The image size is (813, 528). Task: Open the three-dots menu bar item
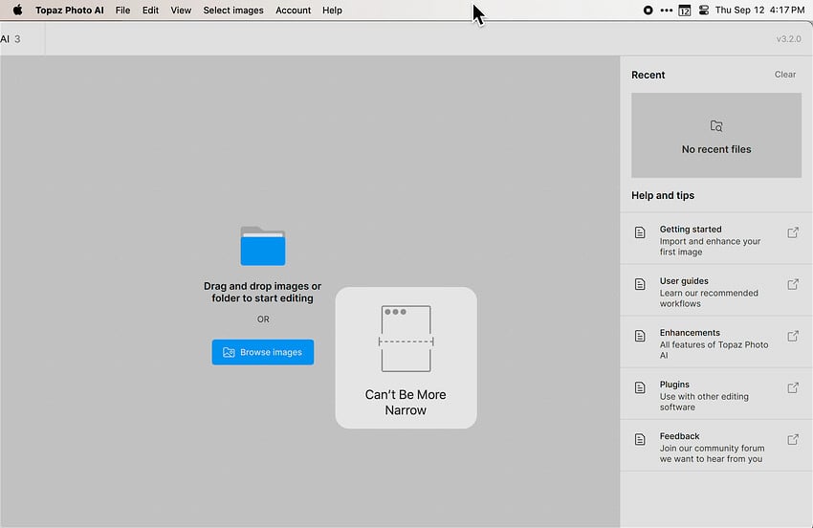[x=667, y=11]
